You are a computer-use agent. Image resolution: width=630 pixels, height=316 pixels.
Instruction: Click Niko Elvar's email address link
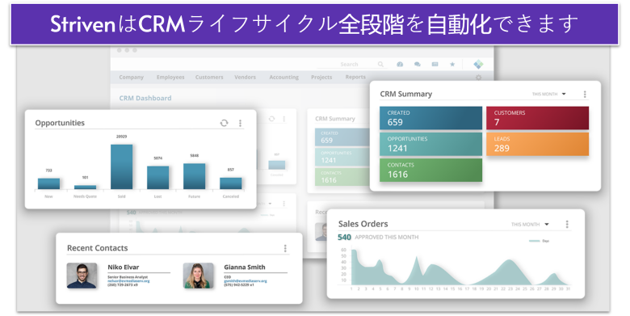[128, 281]
